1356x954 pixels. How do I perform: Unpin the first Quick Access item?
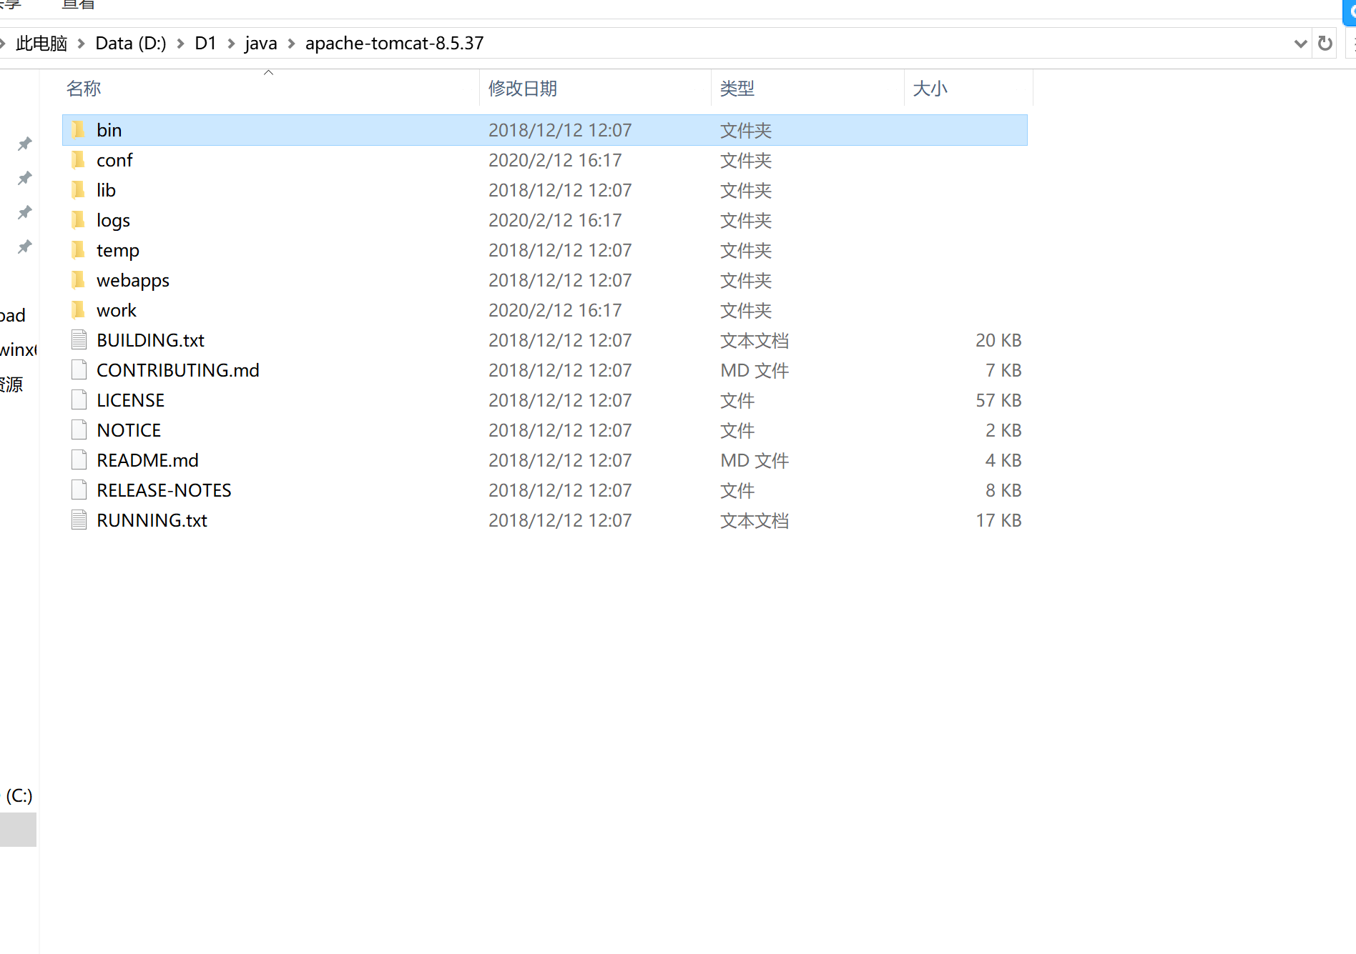pyautogui.click(x=24, y=143)
